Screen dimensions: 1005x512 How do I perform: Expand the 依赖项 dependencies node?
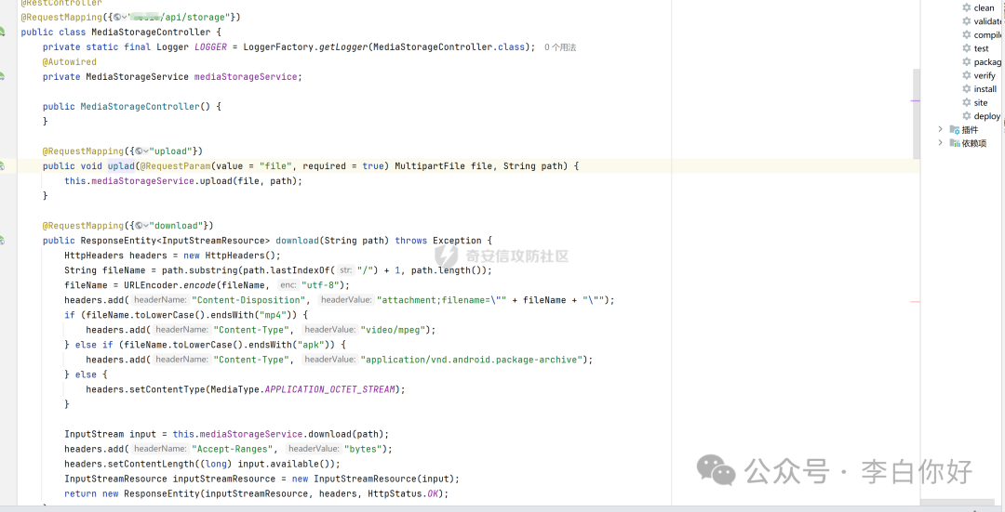941,143
